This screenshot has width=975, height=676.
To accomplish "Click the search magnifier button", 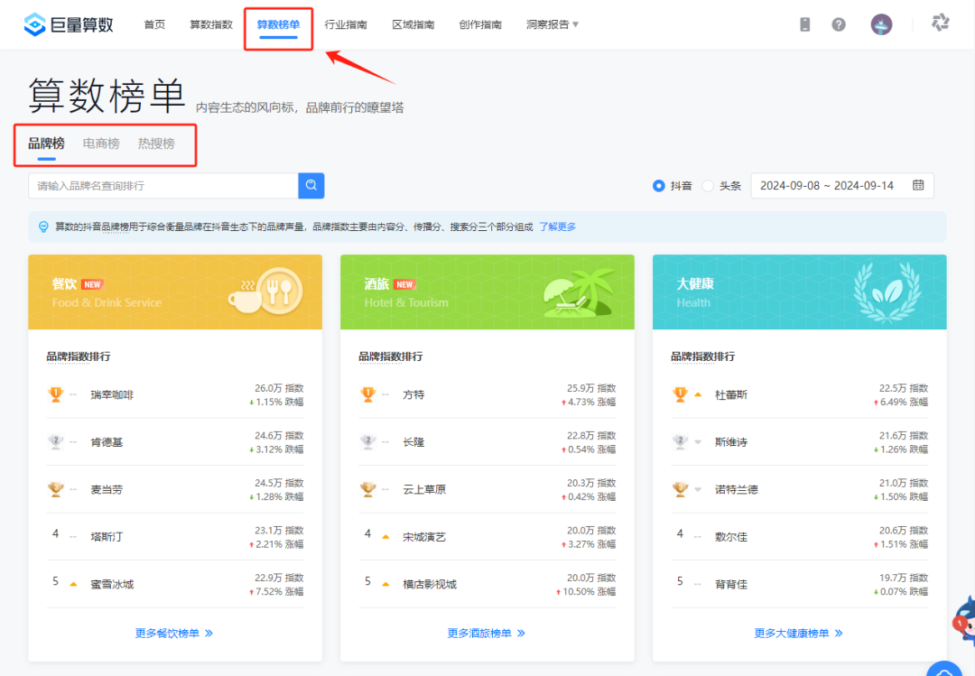I will pos(311,185).
